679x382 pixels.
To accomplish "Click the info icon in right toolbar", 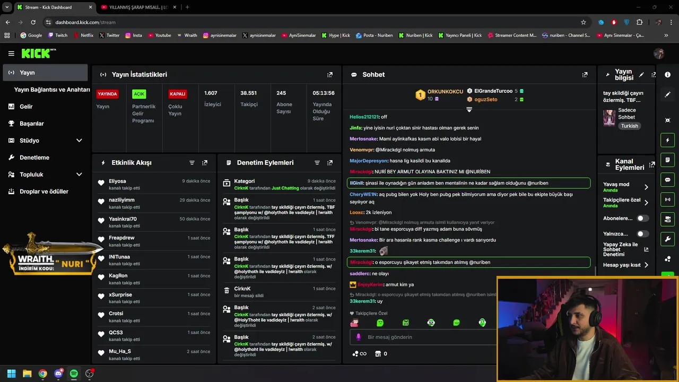I will click(x=668, y=75).
